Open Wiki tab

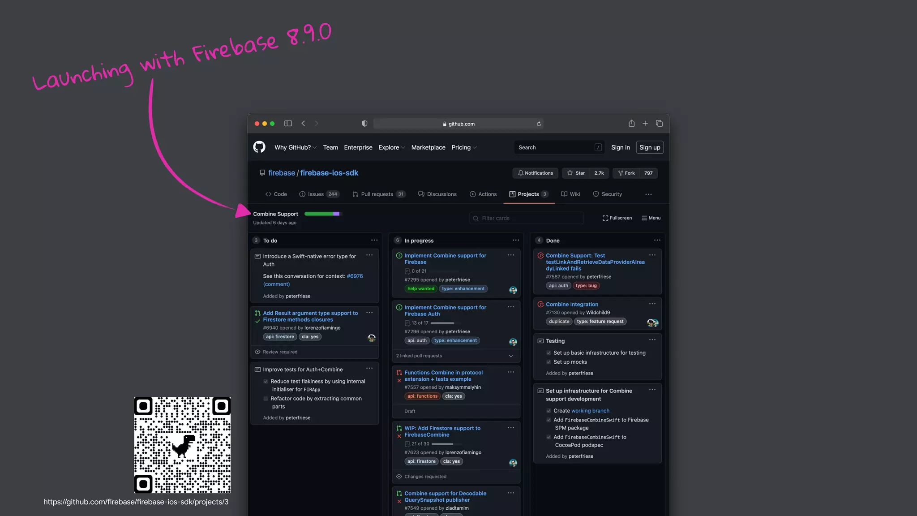570,194
